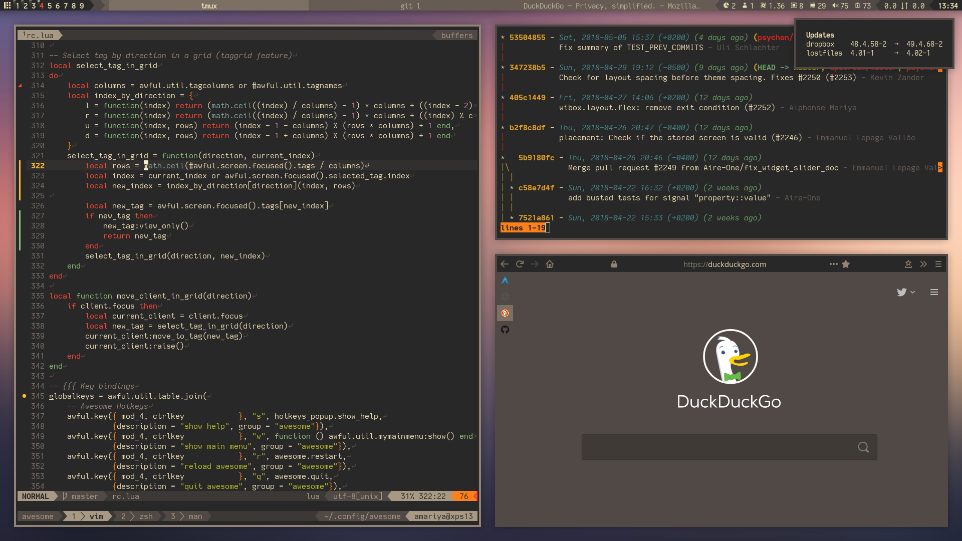
Task: Select the DuckDuckGo vertical tab
Action: (505, 313)
